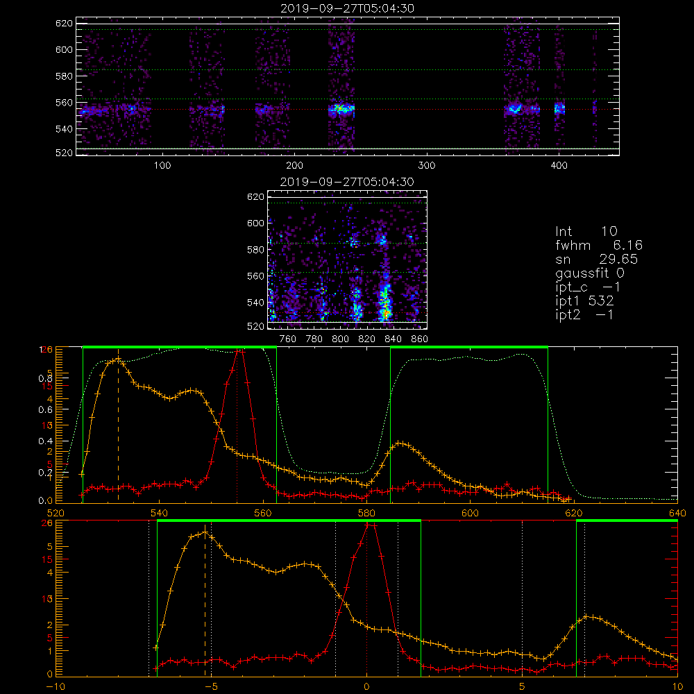Image resolution: width=694 pixels, height=694 pixels.
Task: Click x-axis label 300 on top spectrogram
Action: click(427, 166)
